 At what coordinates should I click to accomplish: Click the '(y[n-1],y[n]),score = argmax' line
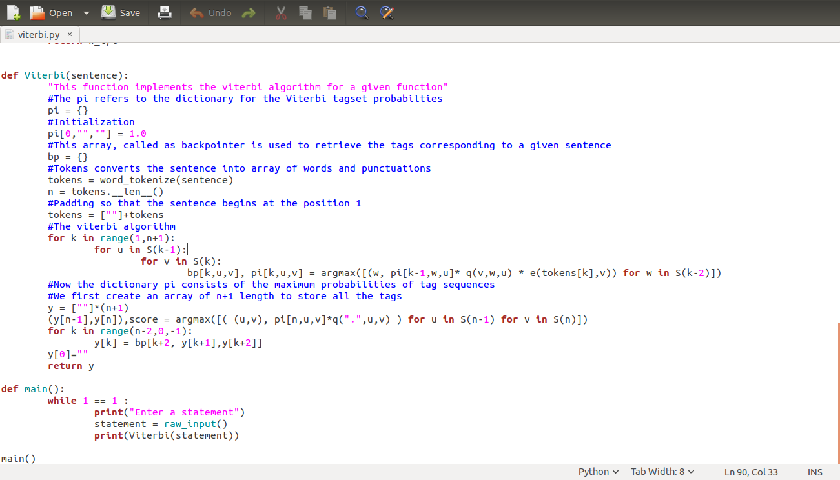click(x=318, y=319)
